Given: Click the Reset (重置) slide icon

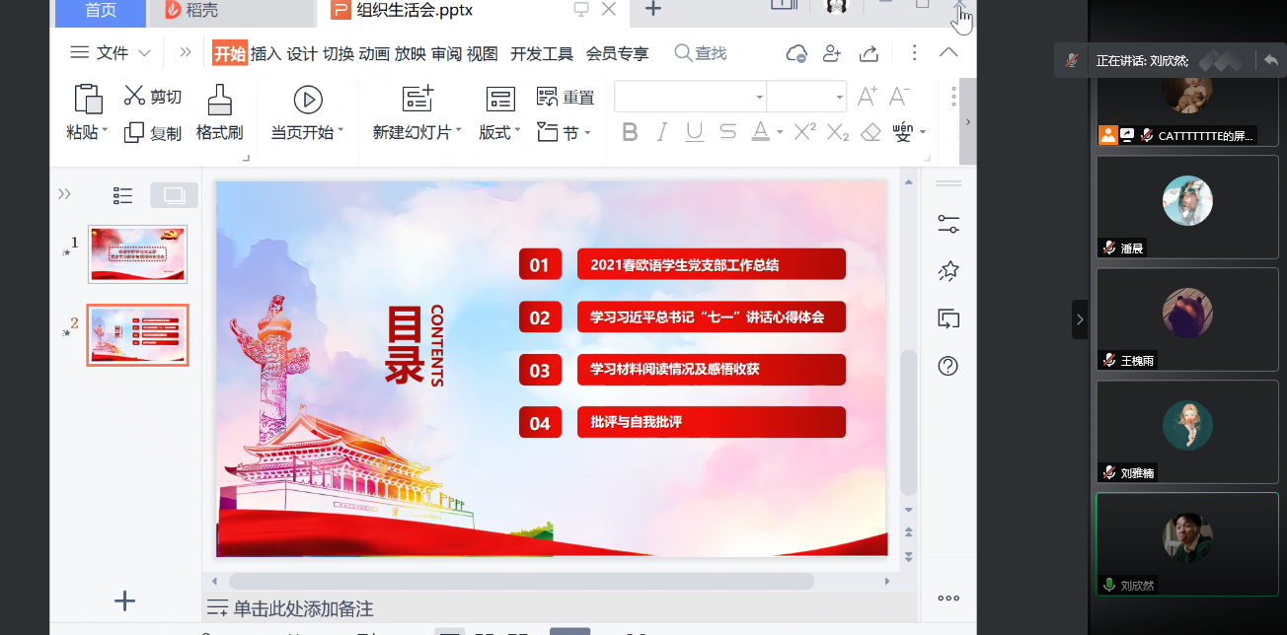Looking at the screenshot, I should pos(548,97).
